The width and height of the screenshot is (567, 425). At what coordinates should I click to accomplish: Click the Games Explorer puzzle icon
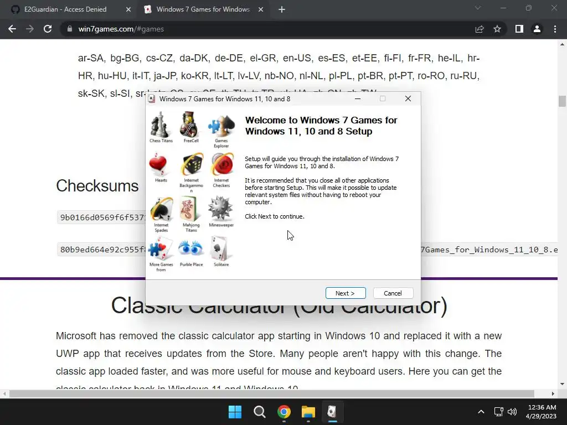[x=221, y=126]
